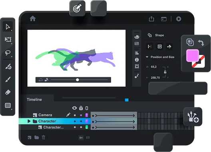Image resolution: width=211 pixels, height=152 pixels.
Task: Switch to the Timeline tab
Action: point(34,100)
